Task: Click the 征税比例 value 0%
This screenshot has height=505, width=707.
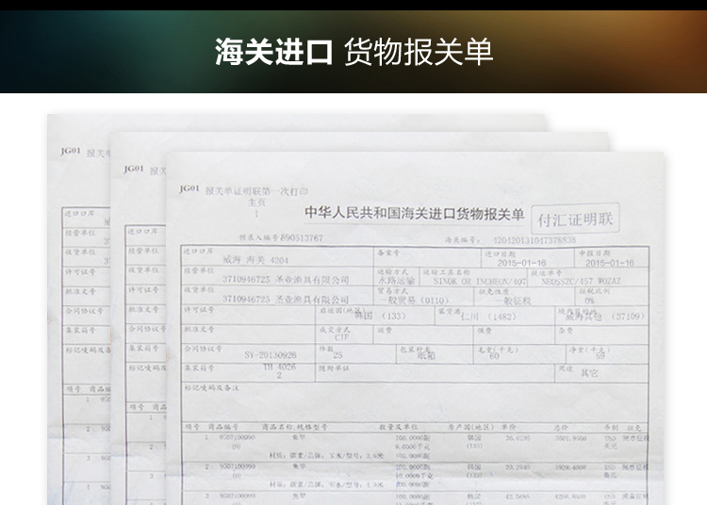Action: [x=589, y=301]
